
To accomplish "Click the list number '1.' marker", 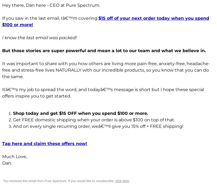I will [x=10, y=113].
